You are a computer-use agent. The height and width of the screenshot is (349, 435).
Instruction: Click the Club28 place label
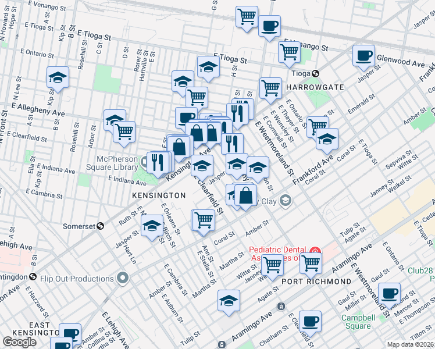point(420,270)
